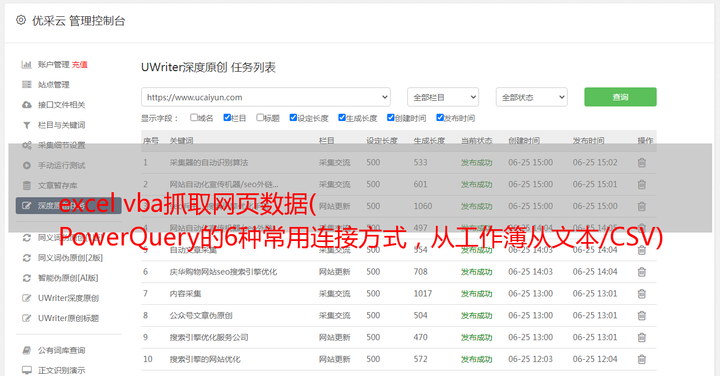This screenshot has width=720, height=376.
Task: Open UWriter深度原创 in sidebar
Action: (x=68, y=298)
